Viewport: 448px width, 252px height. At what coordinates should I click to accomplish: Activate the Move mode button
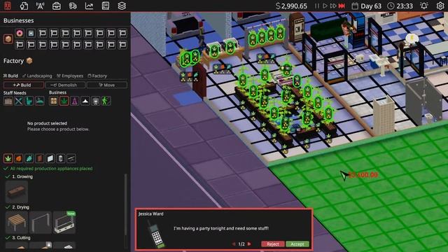[x=107, y=85]
